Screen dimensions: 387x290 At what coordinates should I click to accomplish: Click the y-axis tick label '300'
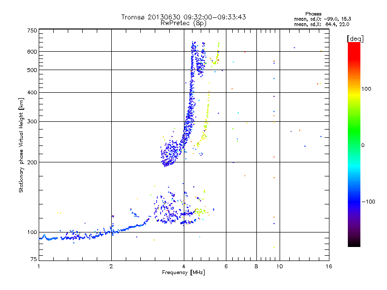click(32, 122)
